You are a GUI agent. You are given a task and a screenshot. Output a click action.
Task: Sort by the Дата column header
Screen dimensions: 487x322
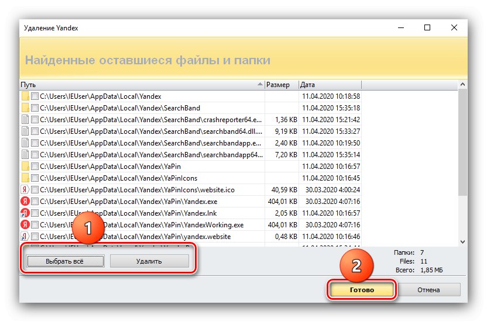pyautogui.click(x=330, y=85)
